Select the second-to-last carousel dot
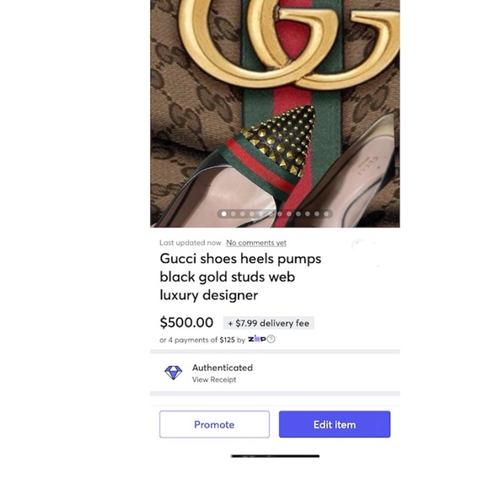 [x=317, y=214]
